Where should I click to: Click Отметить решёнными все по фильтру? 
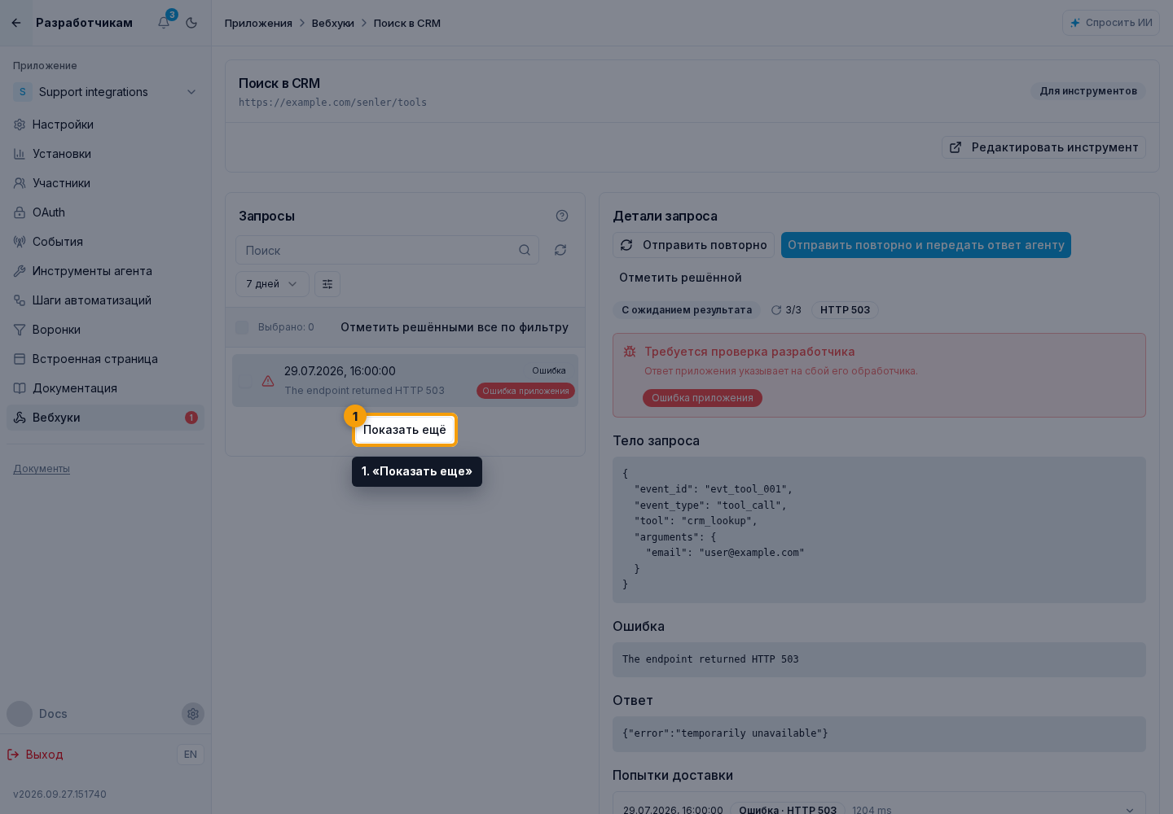tap(455, 327)
